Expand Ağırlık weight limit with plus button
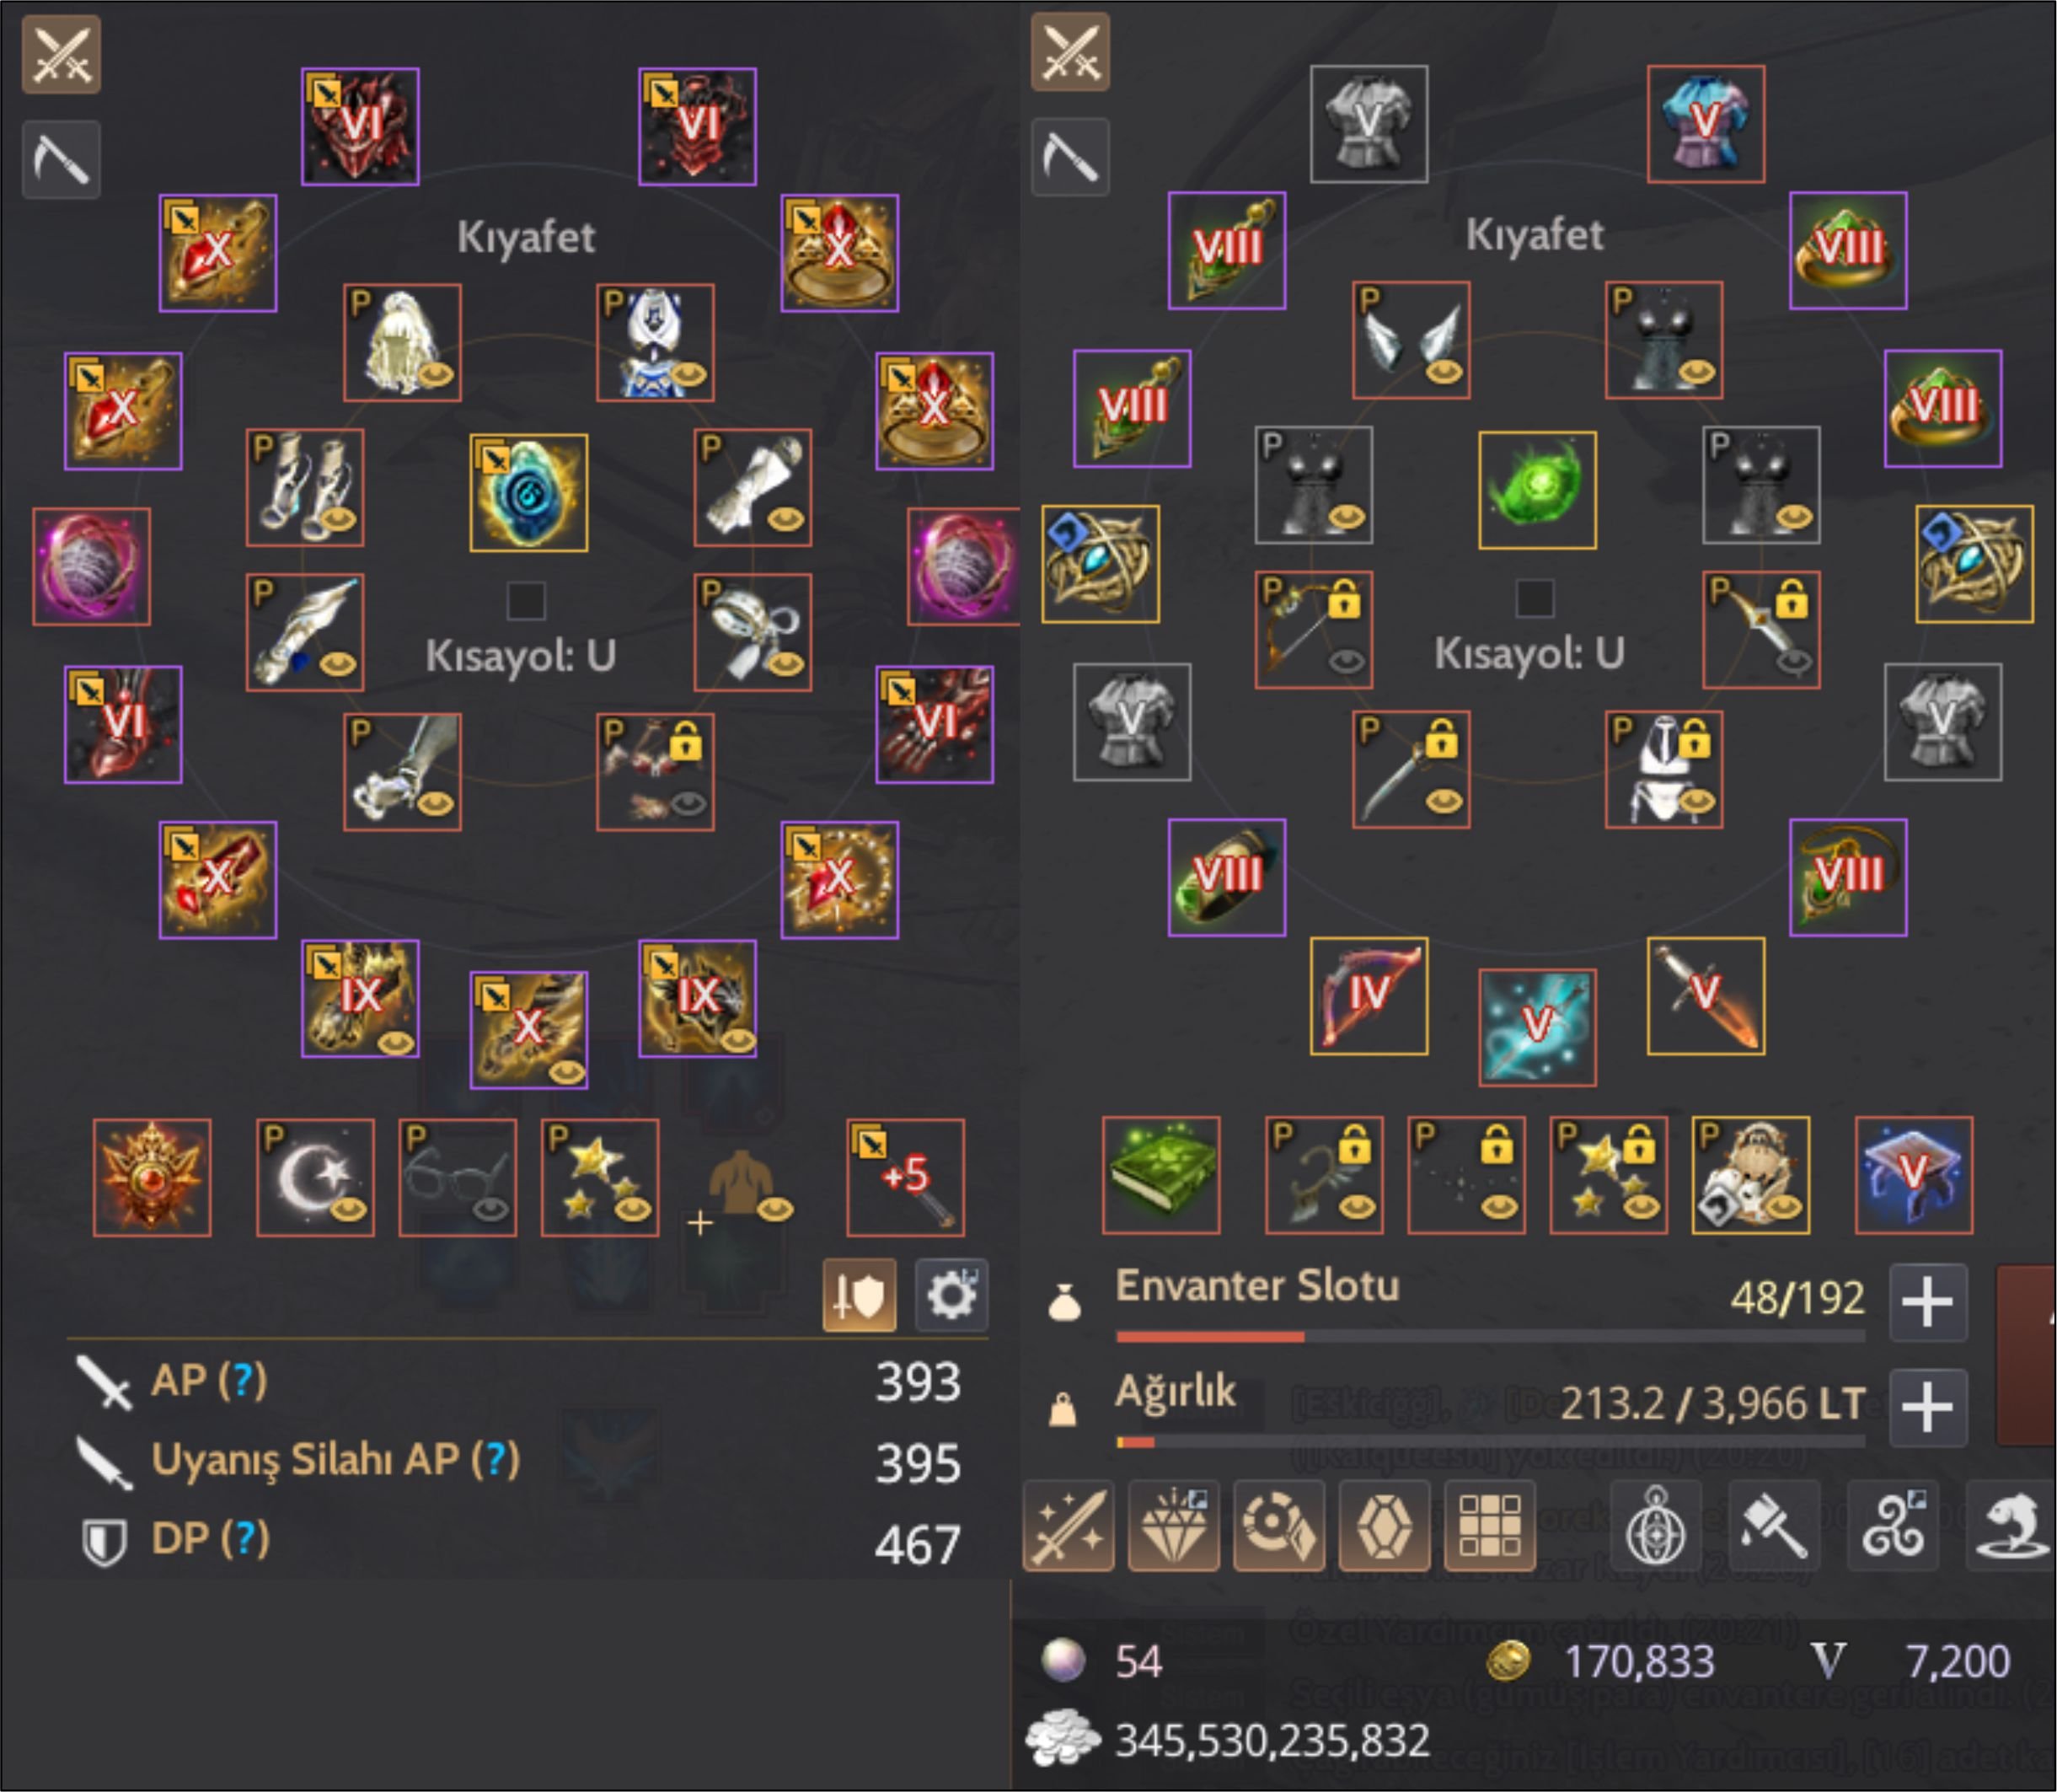Screen dimensions: 2057x1792 [x=1928, y=1408]
